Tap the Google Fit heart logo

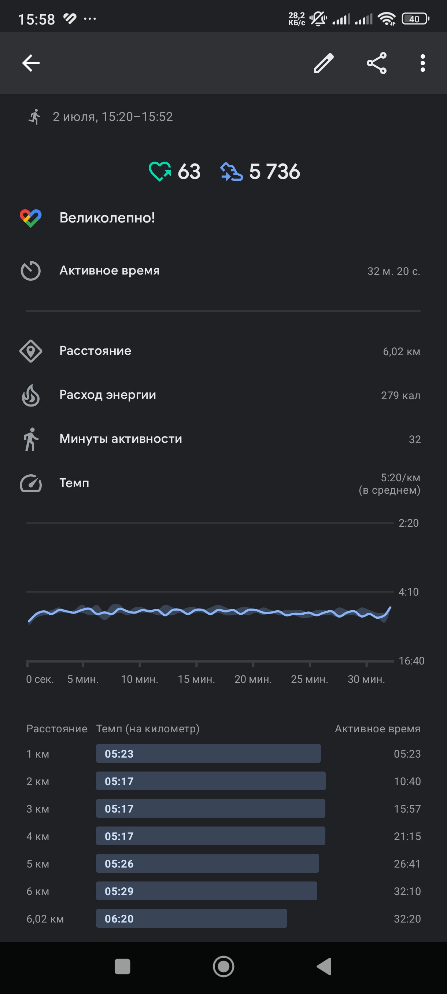30,218
